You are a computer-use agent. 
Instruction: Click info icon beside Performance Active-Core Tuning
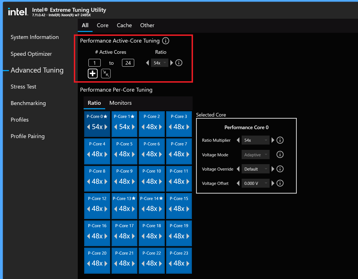(166, 41)
